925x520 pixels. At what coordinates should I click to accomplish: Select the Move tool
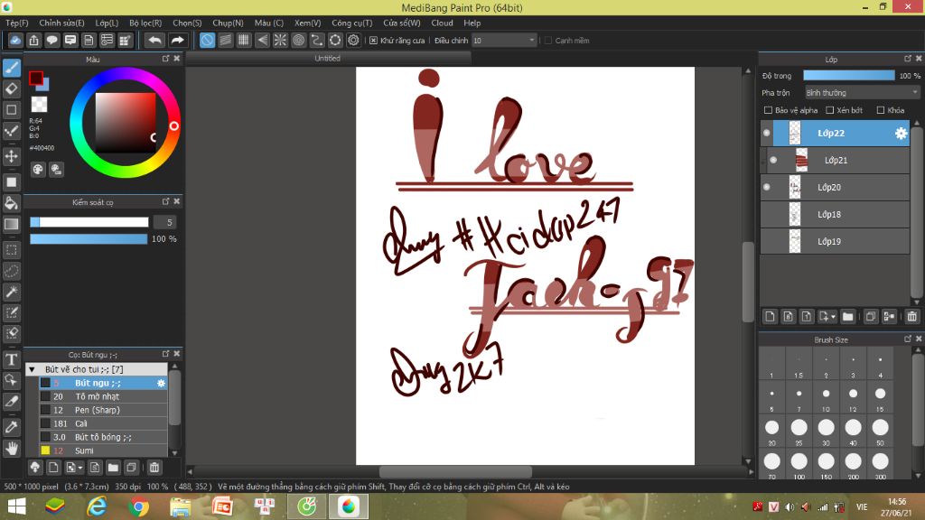11,156
